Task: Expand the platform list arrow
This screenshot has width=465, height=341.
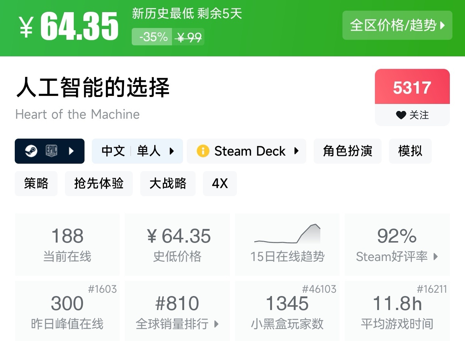Action: pos(72,151)
